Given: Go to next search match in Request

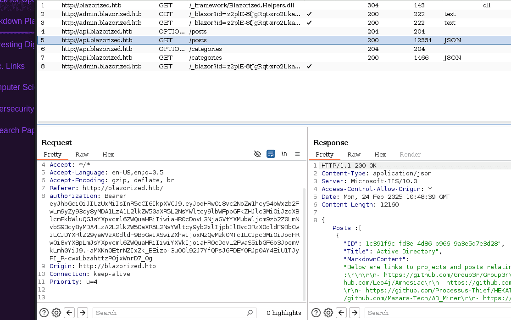Looking at the screenshot, I should (83, 313).
